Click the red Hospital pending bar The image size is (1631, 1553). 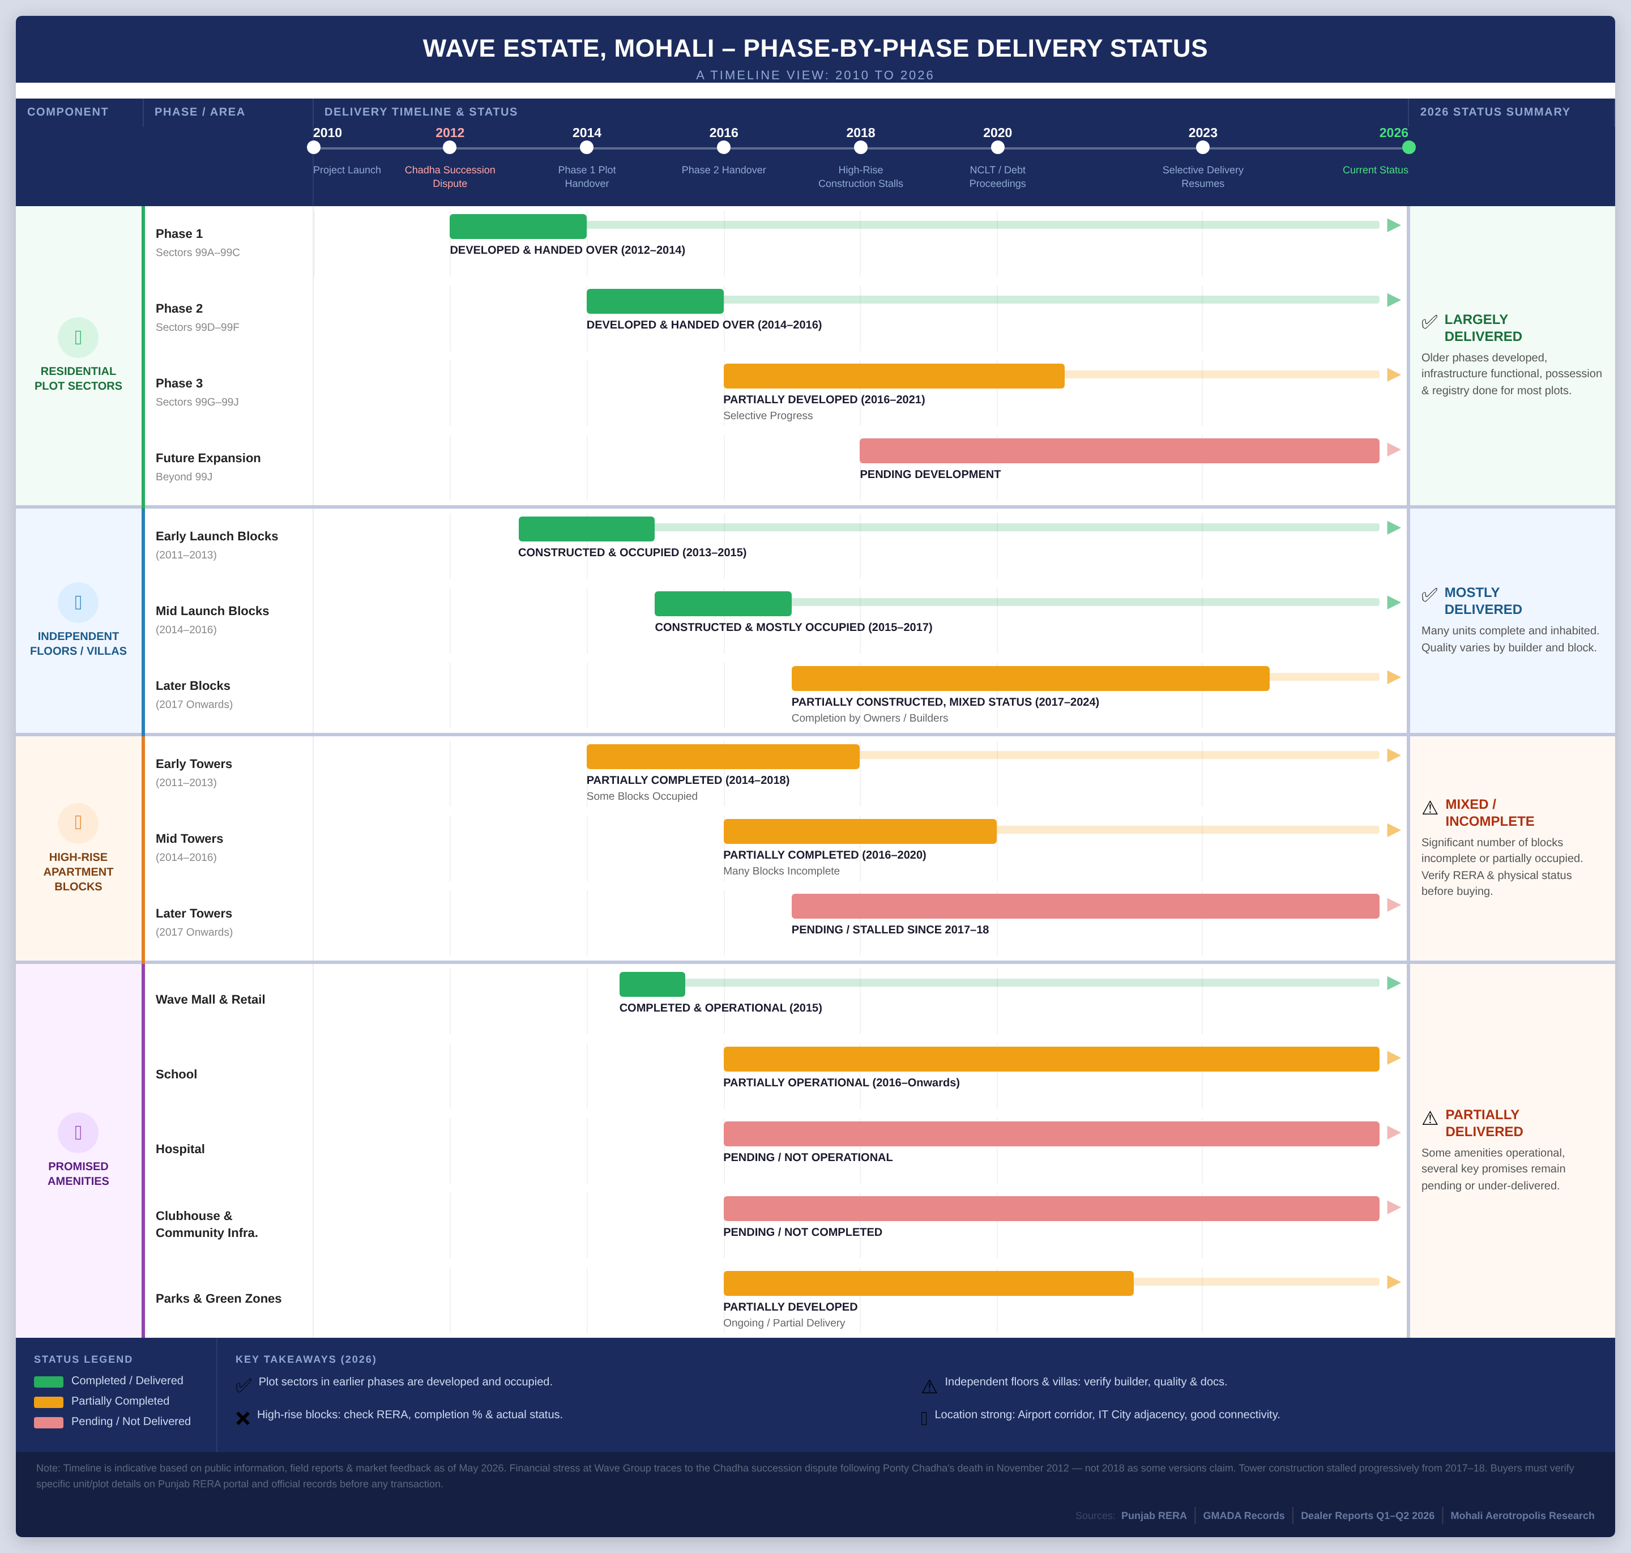tap(1052, 1134)
